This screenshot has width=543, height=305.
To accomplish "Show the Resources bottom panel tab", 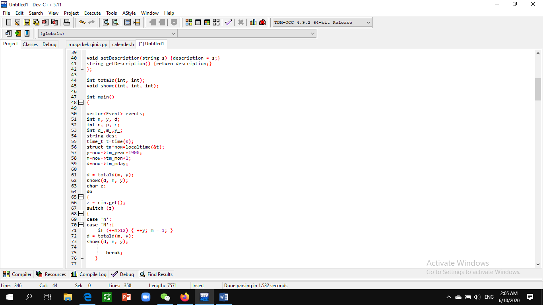I will (x=51, y=274).
